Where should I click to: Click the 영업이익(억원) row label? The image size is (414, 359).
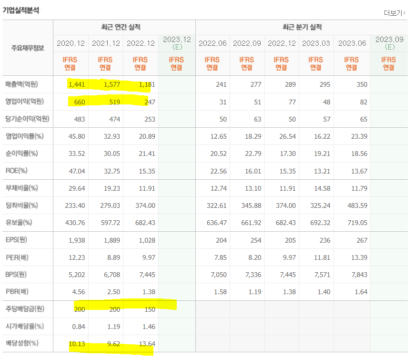click(x=25, y=102)
